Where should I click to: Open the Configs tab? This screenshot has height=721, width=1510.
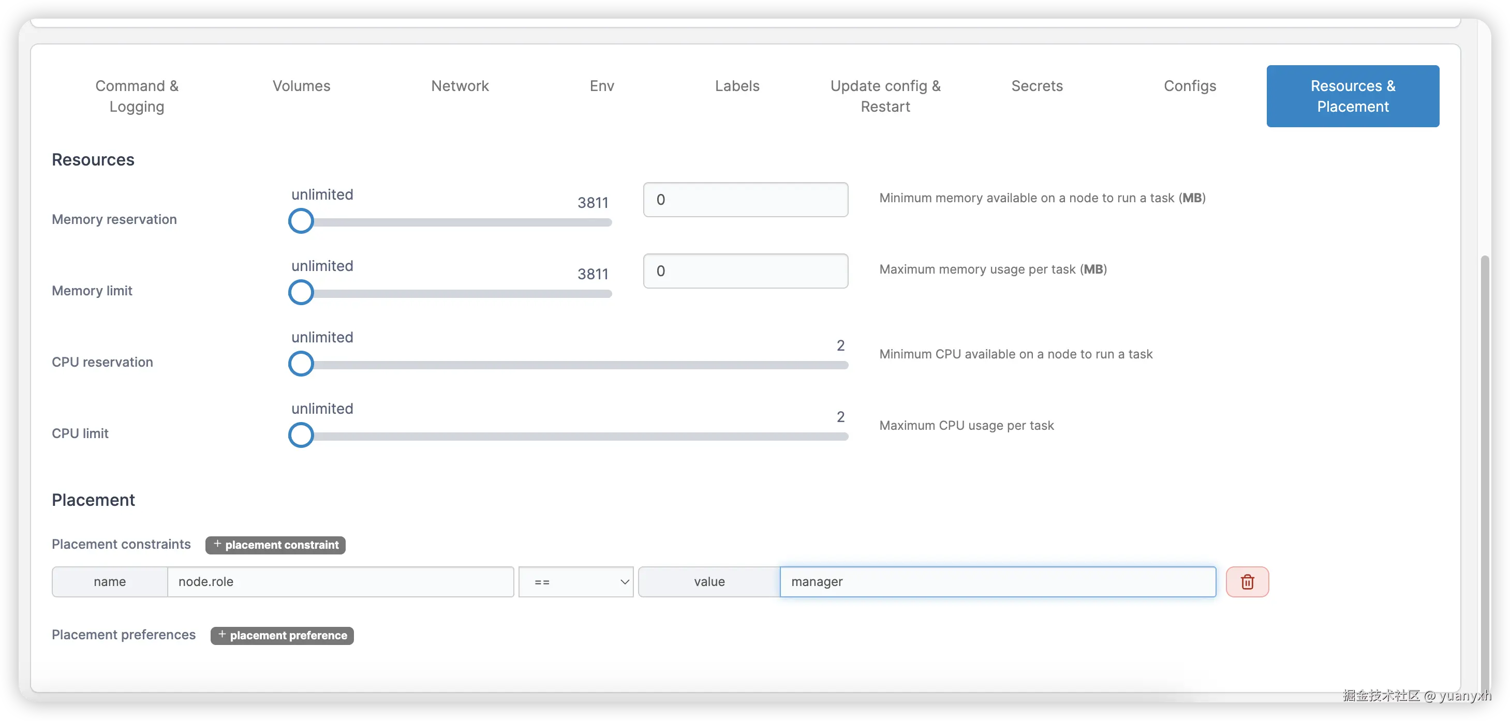point(1190,85)
